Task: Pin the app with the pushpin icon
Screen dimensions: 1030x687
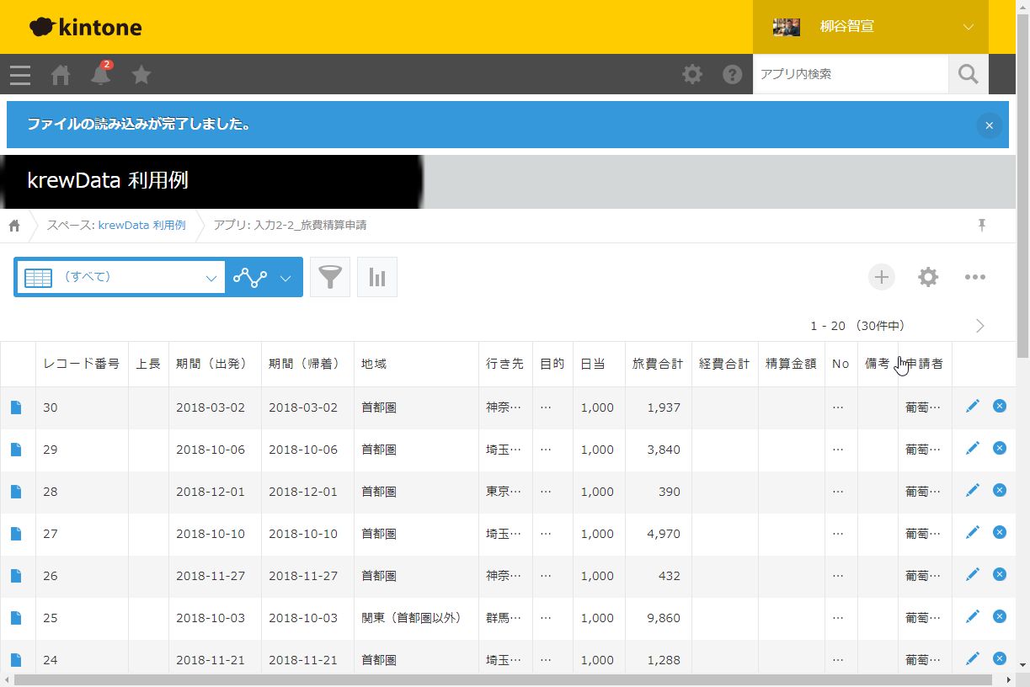Action: 981,225
